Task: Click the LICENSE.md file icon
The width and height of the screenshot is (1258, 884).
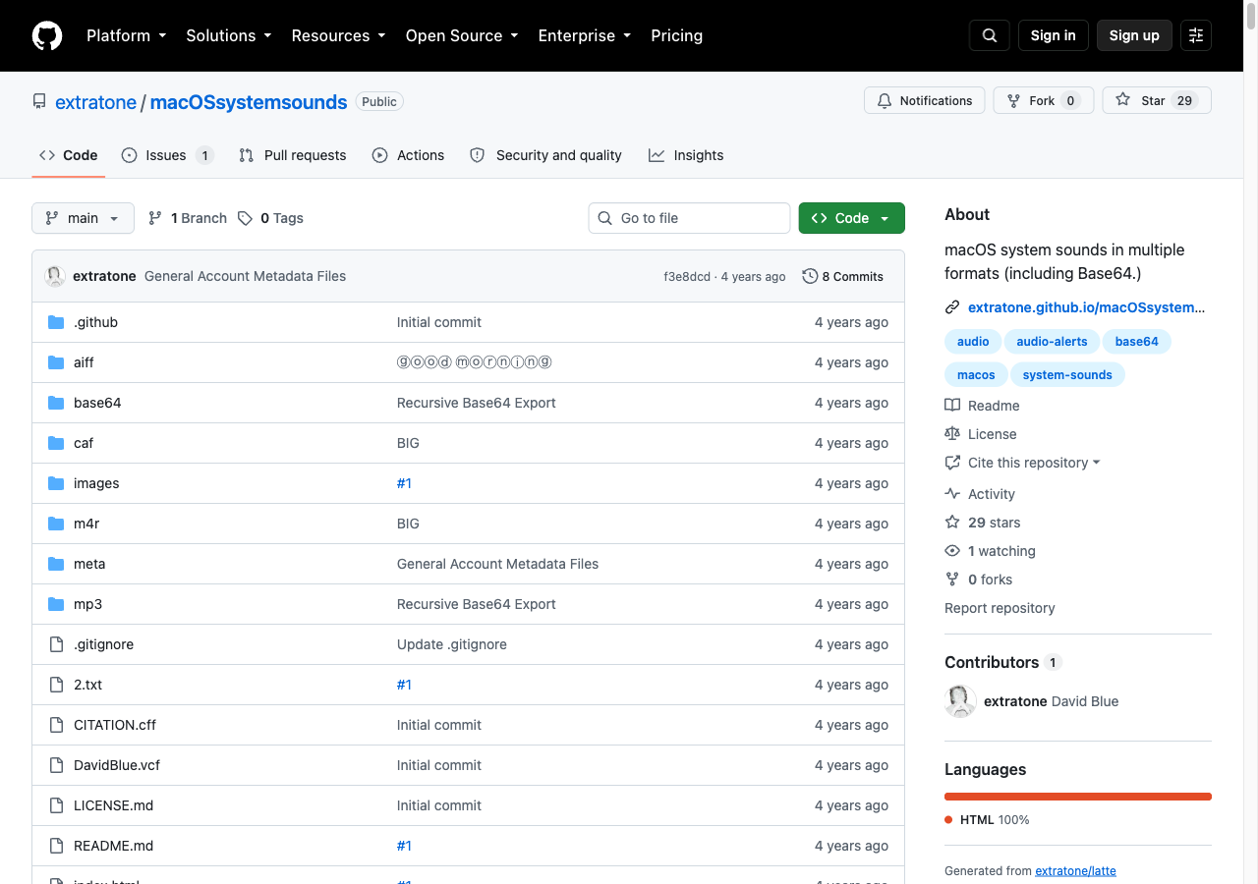Action: pos(56,805)
